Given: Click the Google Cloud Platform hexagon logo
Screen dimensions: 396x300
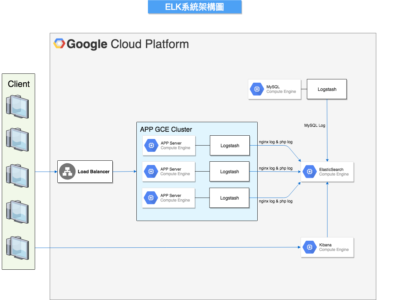Looking at the screenshot, I should 59,44.
